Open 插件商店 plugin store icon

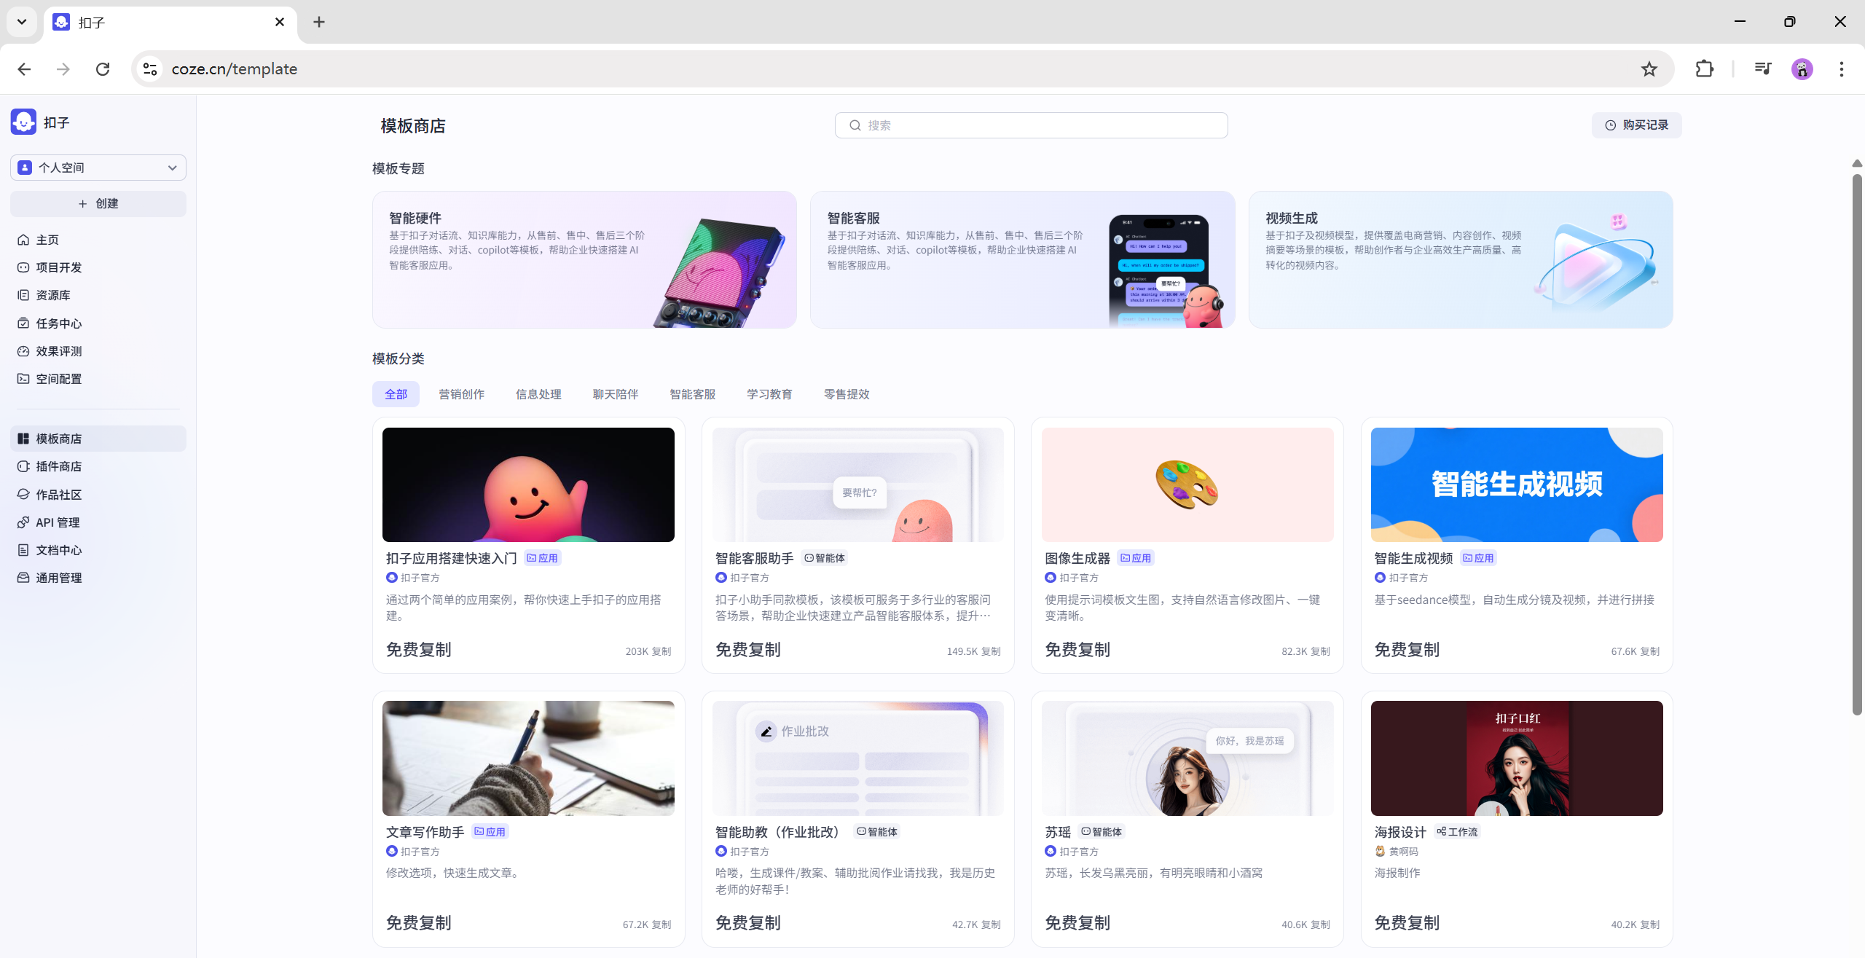[x=23, y=466]
